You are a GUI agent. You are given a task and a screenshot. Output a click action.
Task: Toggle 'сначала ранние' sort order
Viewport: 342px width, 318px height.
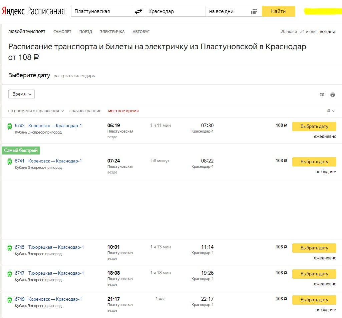pyautogui.click(x=85, y=111)
